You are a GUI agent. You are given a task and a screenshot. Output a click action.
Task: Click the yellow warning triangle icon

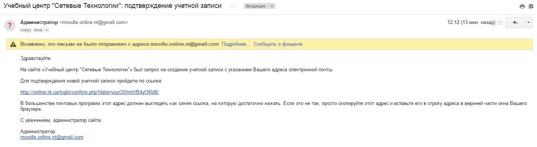tap(13, 44)
